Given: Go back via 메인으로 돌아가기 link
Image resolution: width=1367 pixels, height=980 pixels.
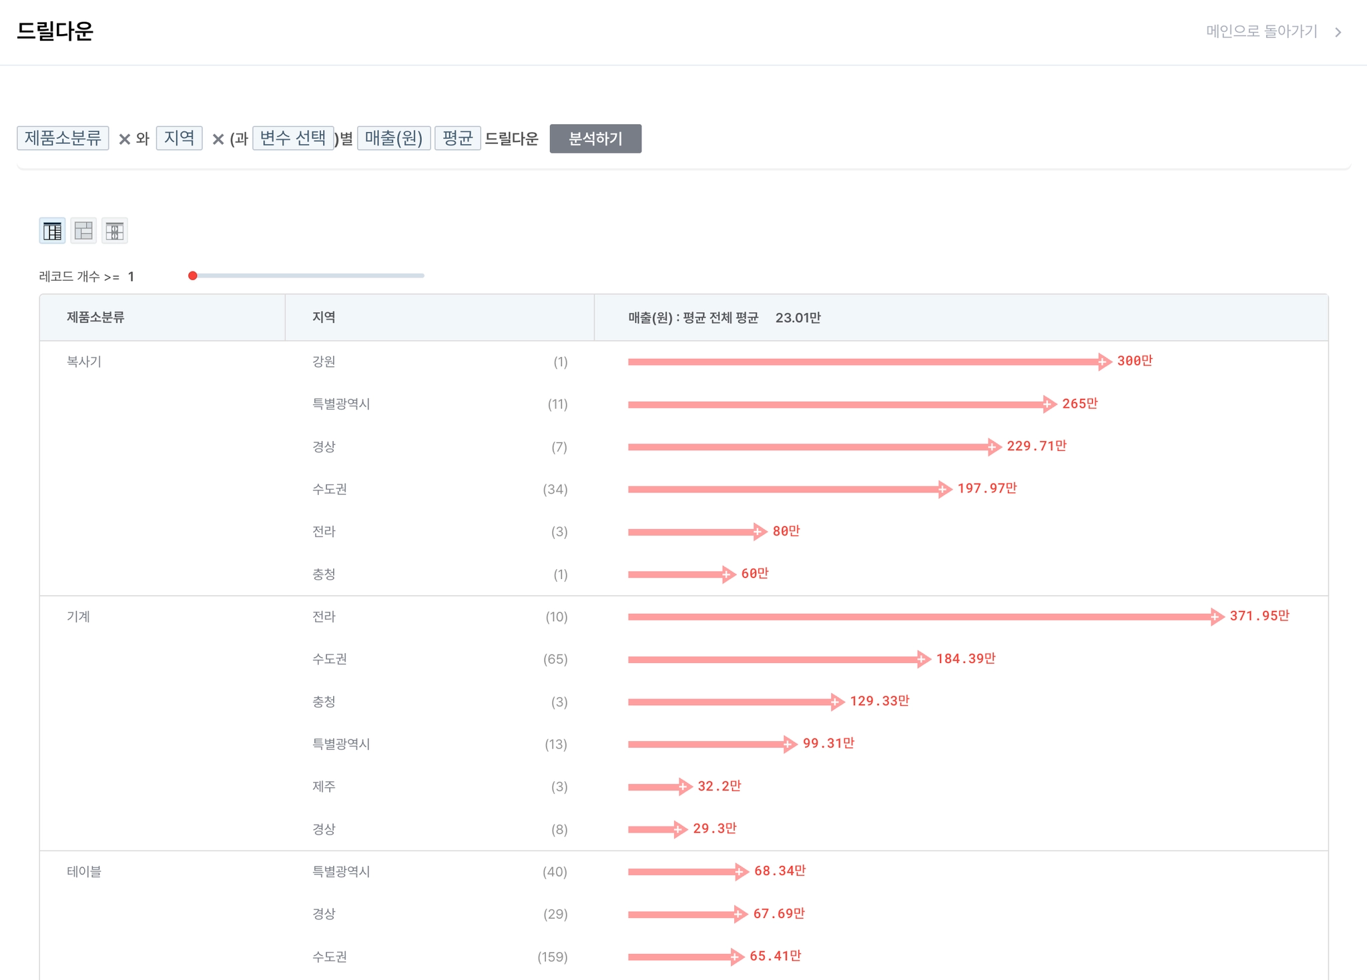Looking at the screenshot, I should pyautogui.click(x=1261, y=31).
